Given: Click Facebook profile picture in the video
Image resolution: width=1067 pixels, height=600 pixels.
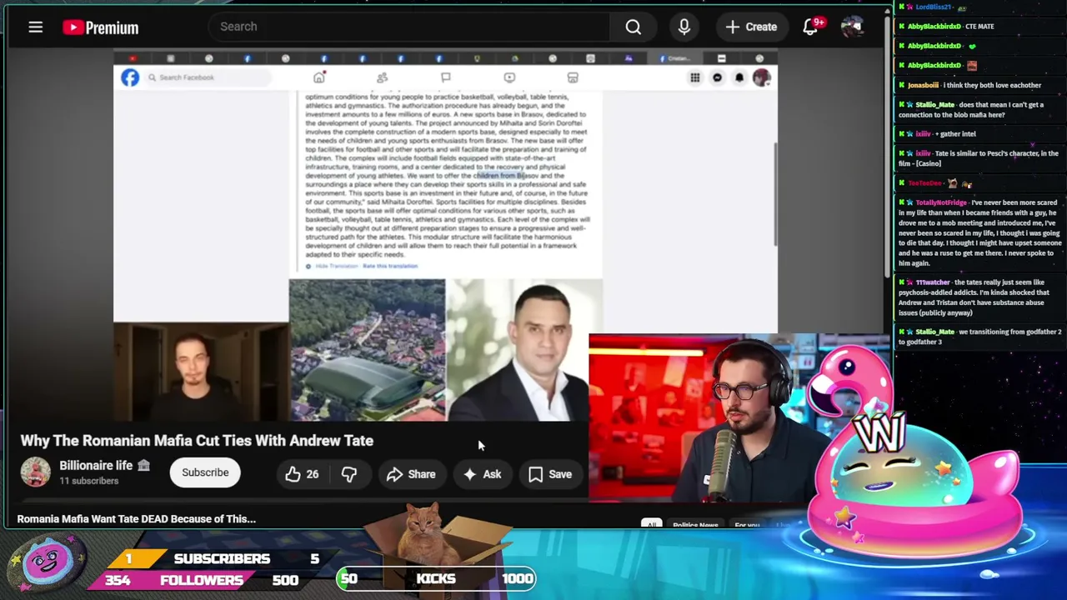Looking at the screenshot, I should pyautogui.click(x=761, y=77).
